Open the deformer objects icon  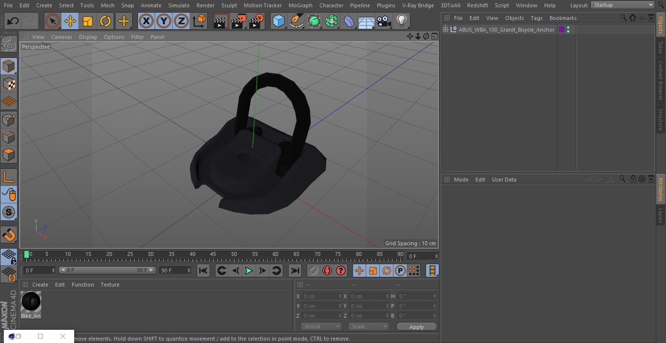click(349, 21)
